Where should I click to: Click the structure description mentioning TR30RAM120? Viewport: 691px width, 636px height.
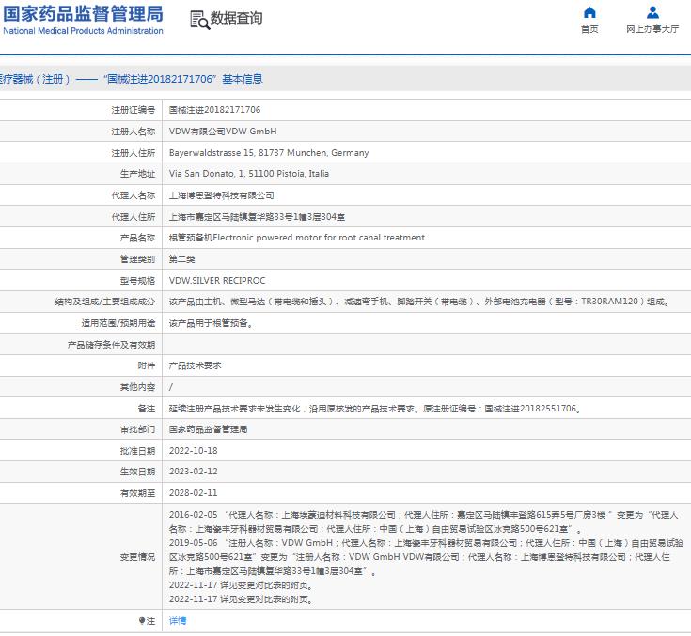(x=419, y=302)
